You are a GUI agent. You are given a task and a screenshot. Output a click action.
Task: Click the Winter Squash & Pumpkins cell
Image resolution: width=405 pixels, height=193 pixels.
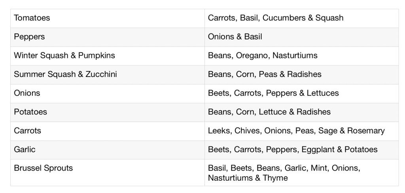pos(64,56)
